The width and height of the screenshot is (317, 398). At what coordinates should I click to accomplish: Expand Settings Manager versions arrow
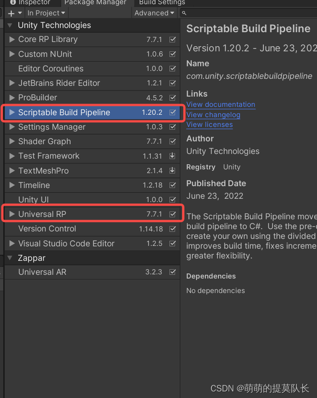tap(12, 126)
